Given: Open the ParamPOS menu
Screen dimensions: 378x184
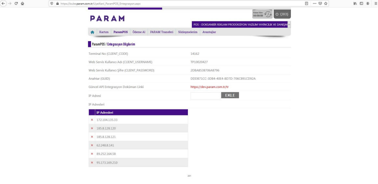Looking at the screenshot, I should pyautogui.click(x=121, y=32).
